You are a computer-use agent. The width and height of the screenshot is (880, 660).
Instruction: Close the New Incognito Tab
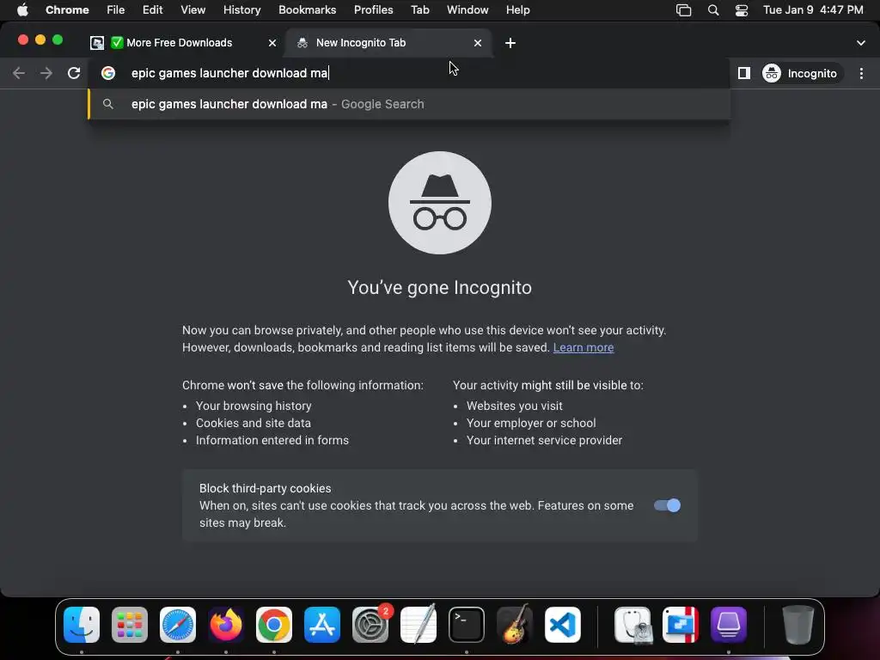pos(478,43)
